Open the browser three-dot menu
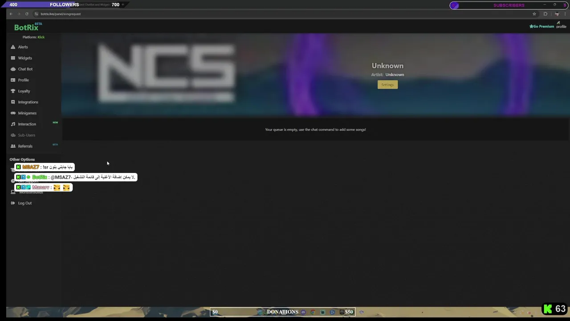This screenshot has height=321, width=570. [566, 14]
